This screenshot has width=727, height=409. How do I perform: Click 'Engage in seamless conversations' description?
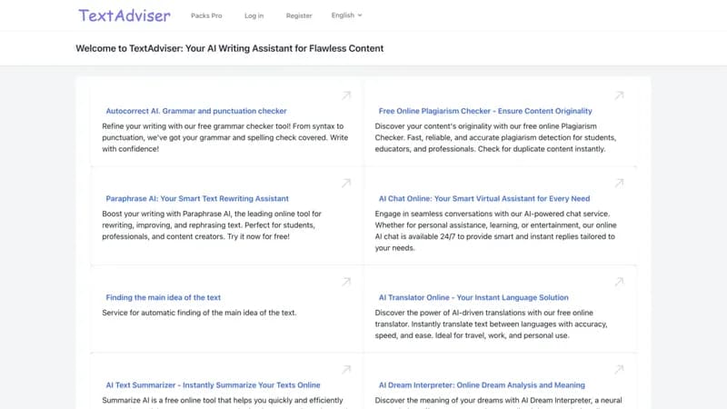[x=495, y=231]
